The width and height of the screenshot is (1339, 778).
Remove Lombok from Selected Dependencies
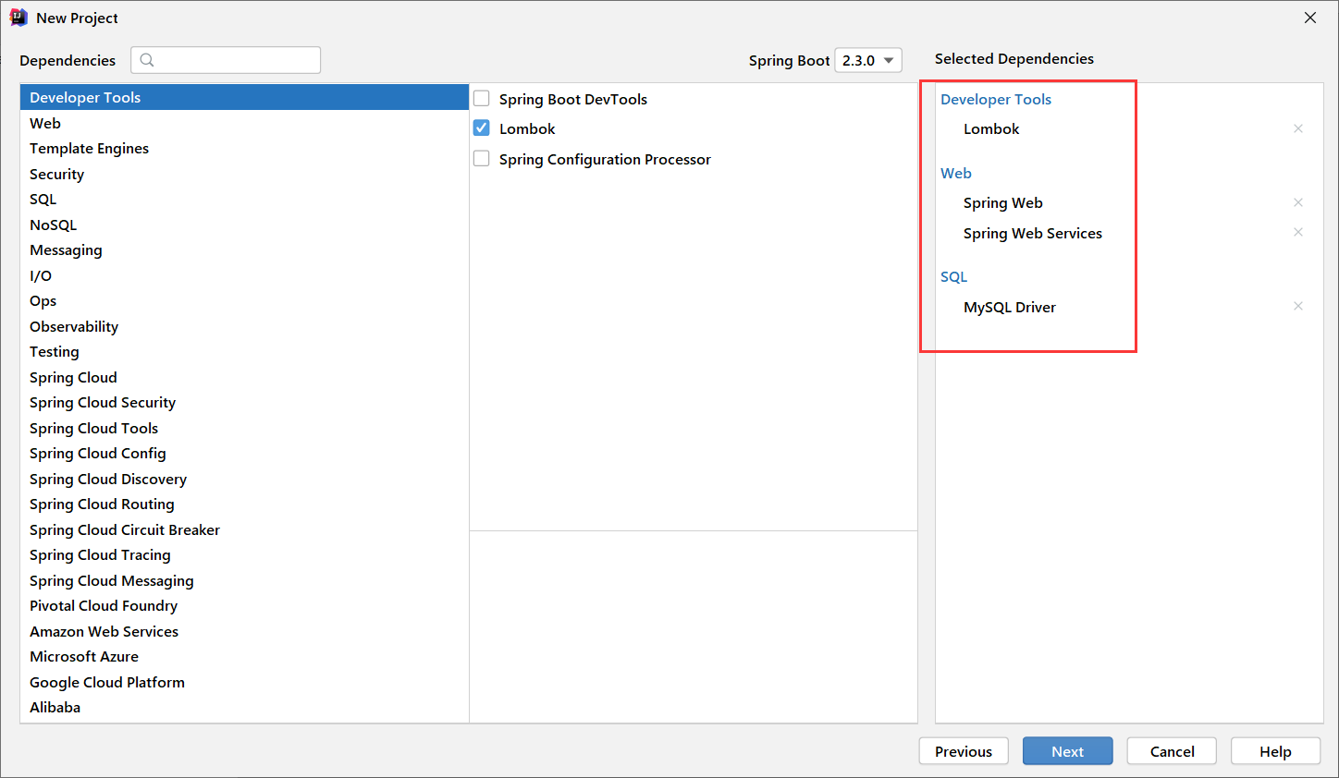coord(1298,128)
